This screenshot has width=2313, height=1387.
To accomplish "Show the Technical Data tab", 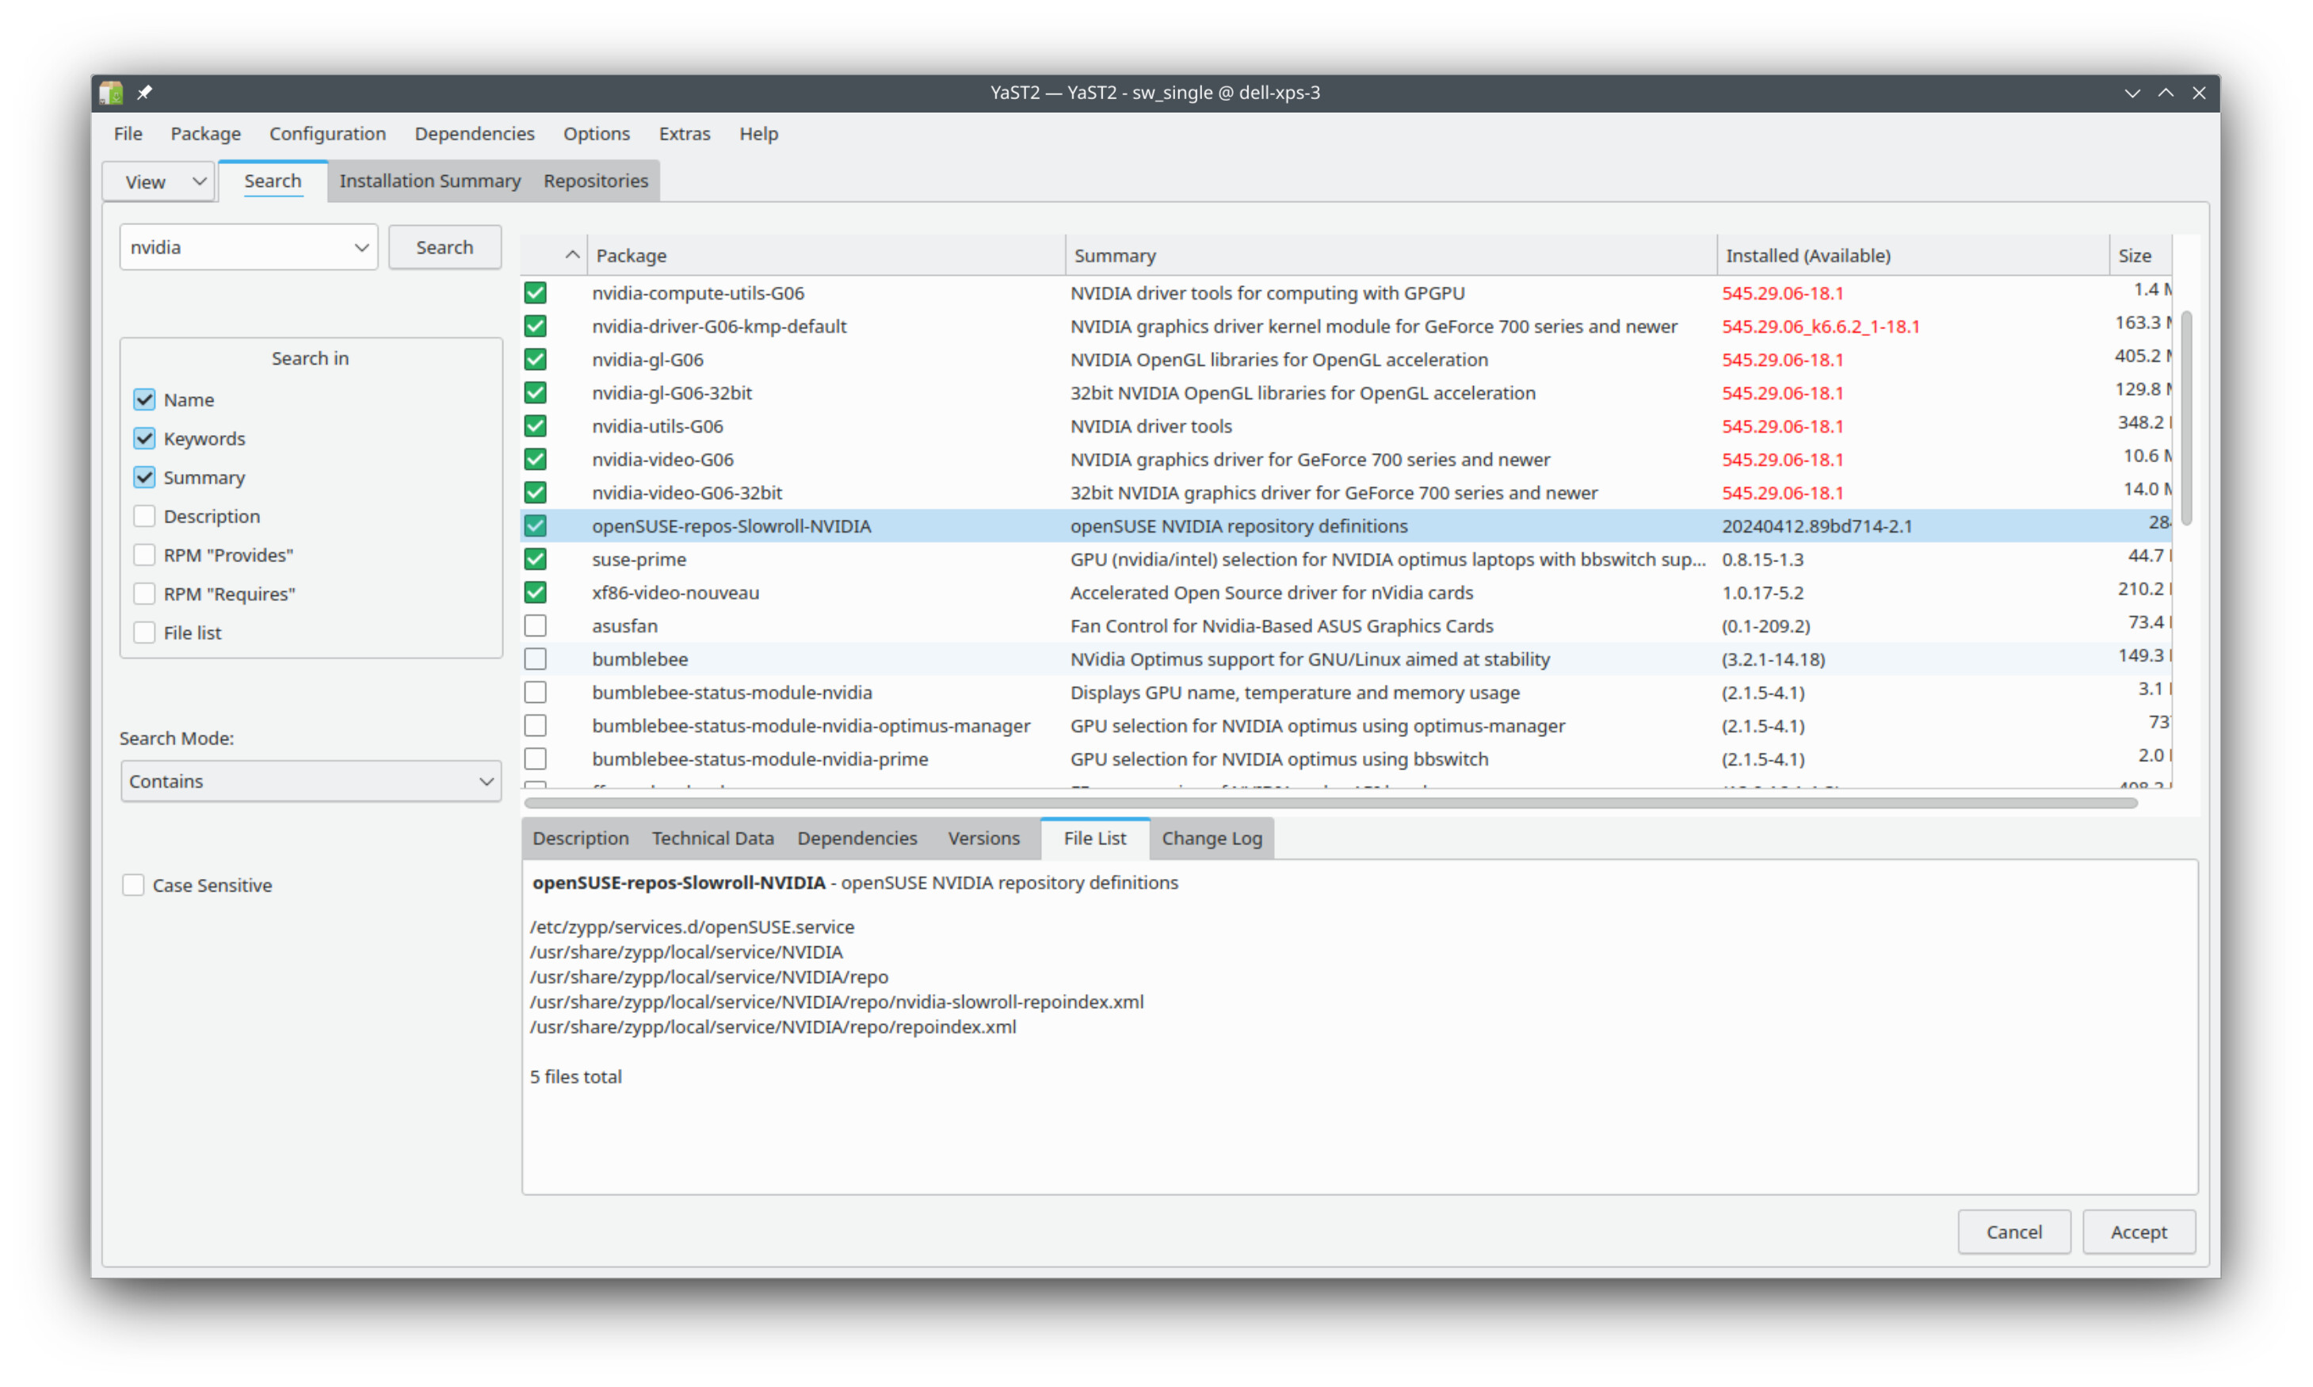I will 713,839.
